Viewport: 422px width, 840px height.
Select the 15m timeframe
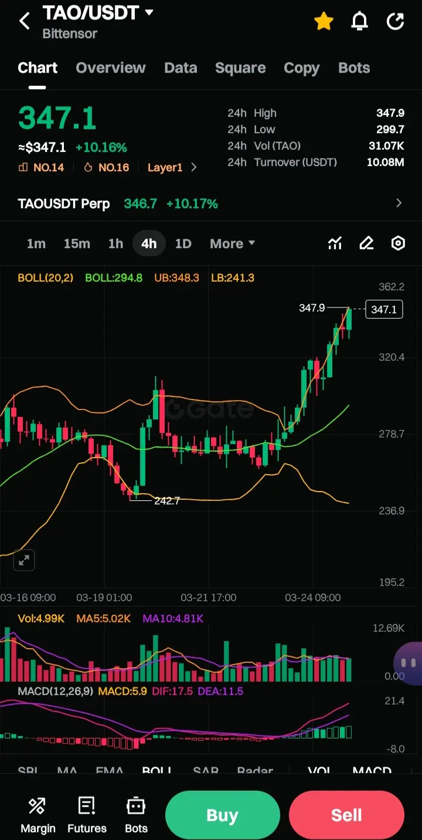click(x=77, y=244)
